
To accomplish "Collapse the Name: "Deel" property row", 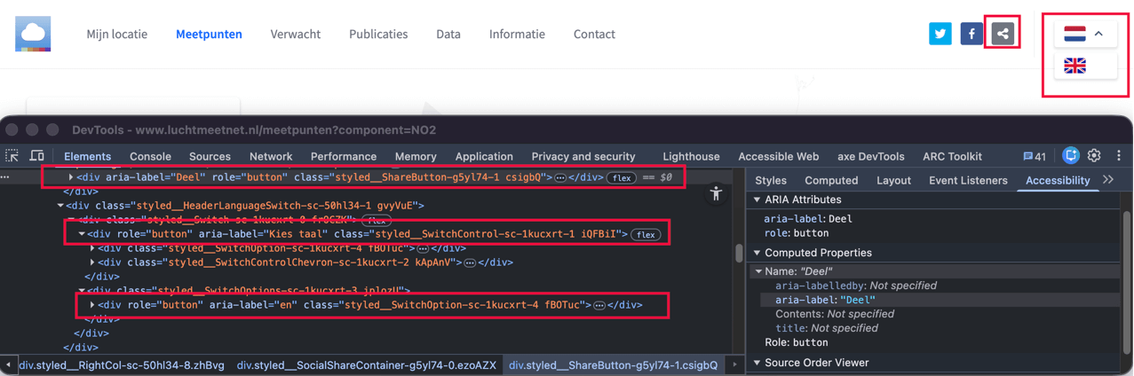I will (x=759, y=271).
